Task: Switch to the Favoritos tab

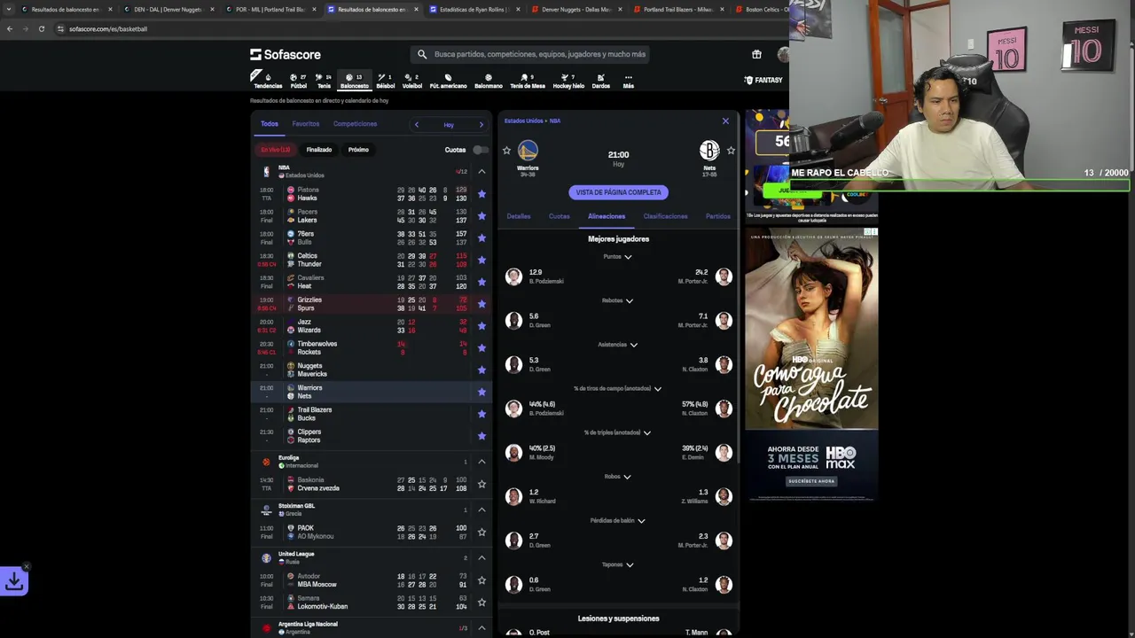Action: (305, 124)
